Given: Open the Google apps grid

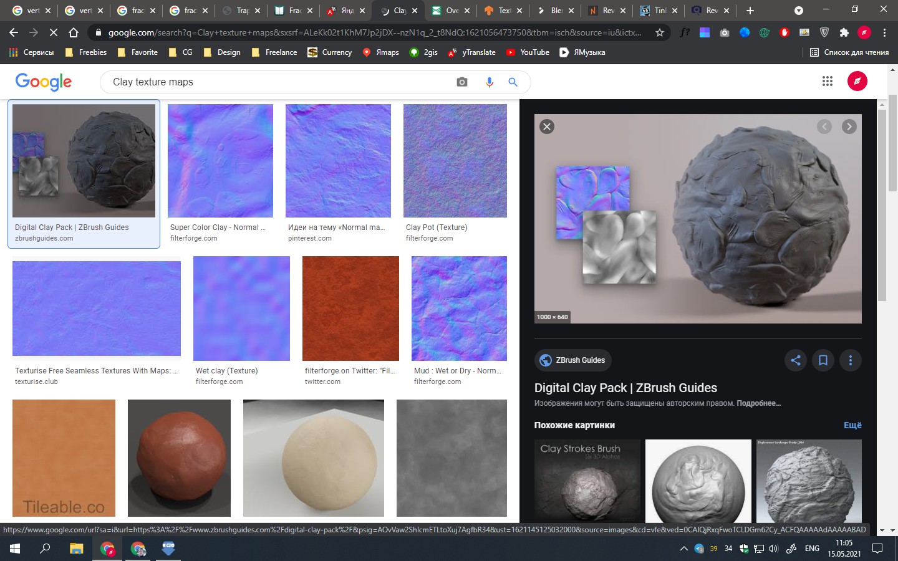Looking at the screenshot, I should [x=828, y=81].
